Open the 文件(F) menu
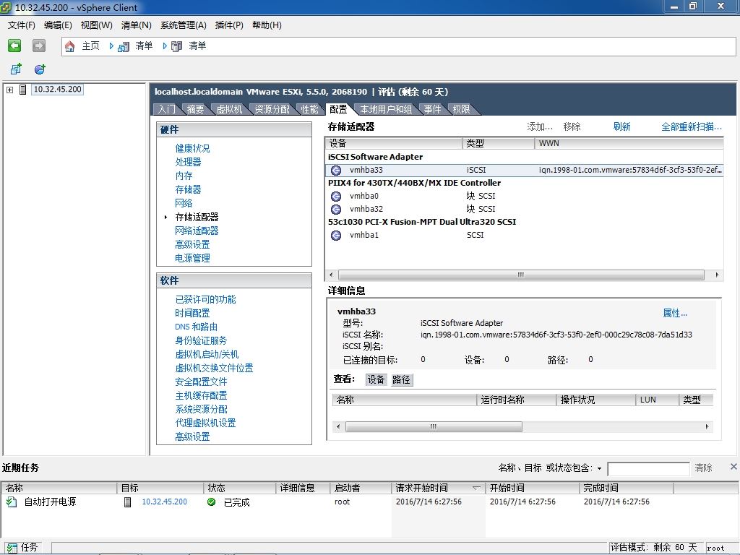Viewport: 740px width, 555px height. coord(21,25)
